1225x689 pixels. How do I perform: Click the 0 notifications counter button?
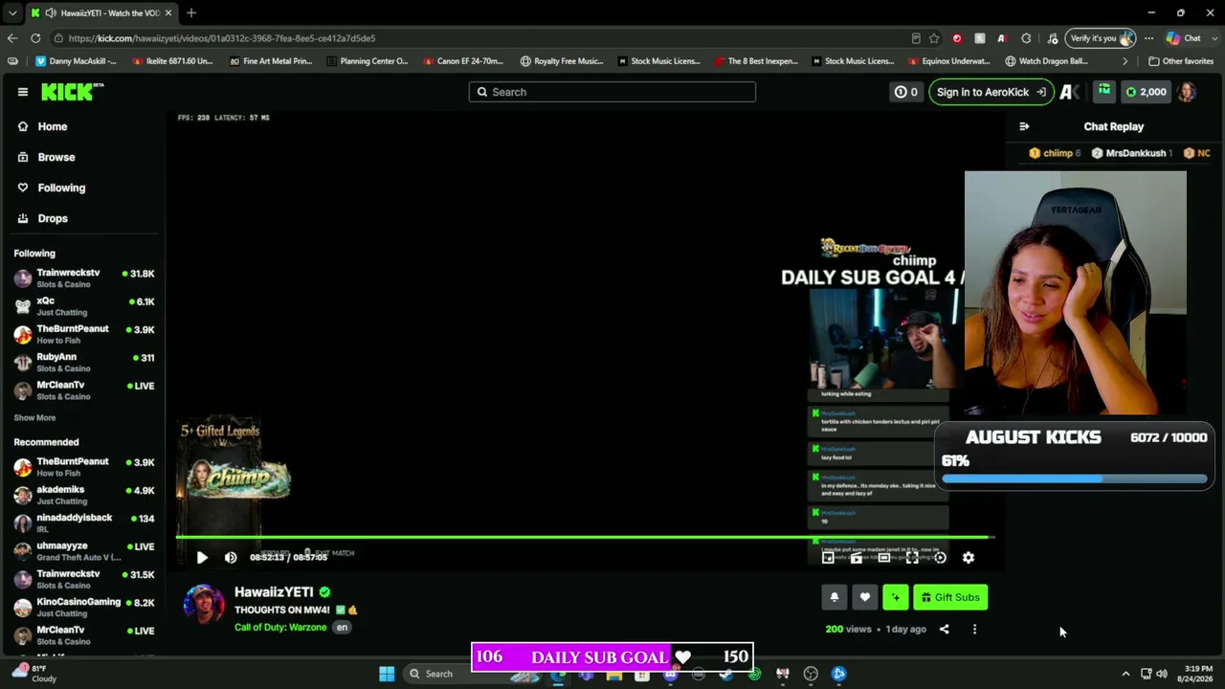[x=905, y=92]
